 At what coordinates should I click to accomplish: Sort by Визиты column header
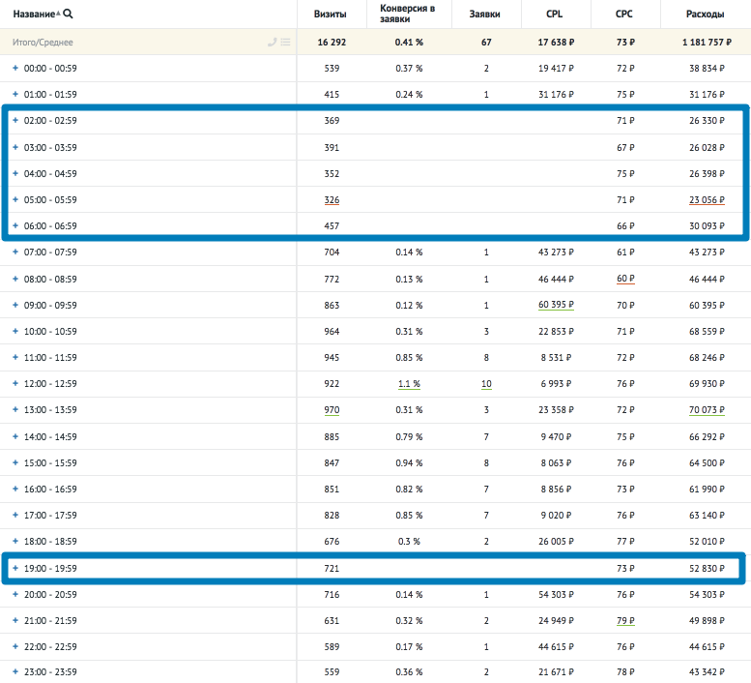[x=331, y=15]
